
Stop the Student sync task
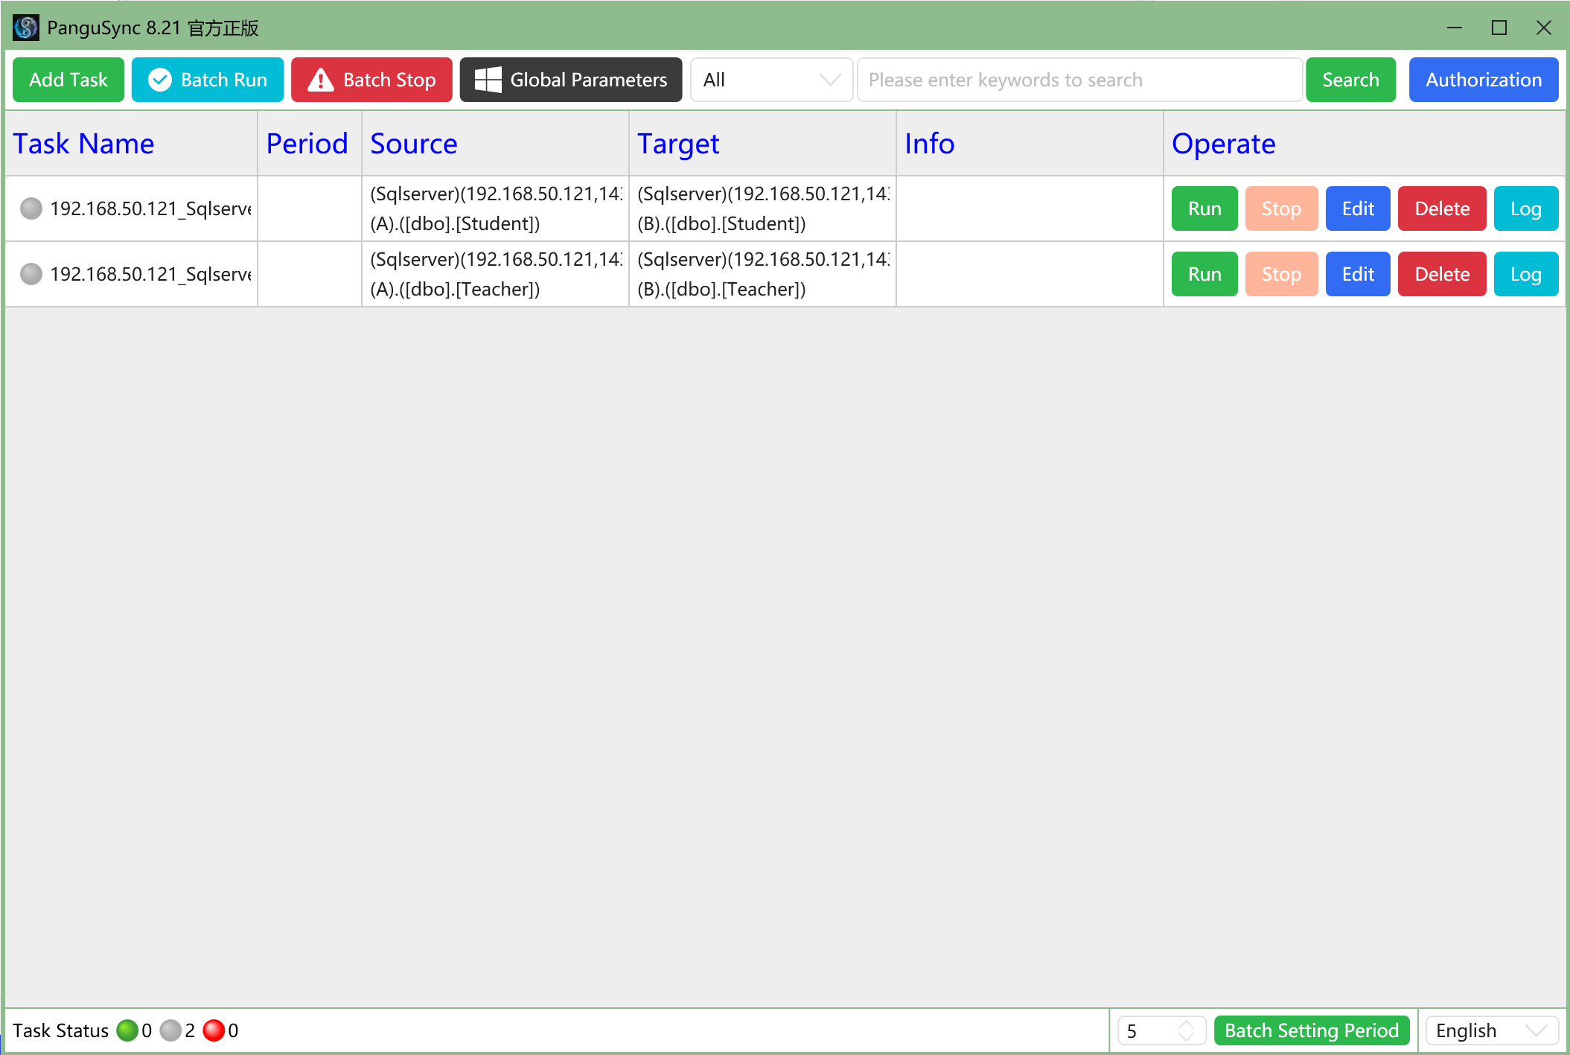coord(1281,208)
